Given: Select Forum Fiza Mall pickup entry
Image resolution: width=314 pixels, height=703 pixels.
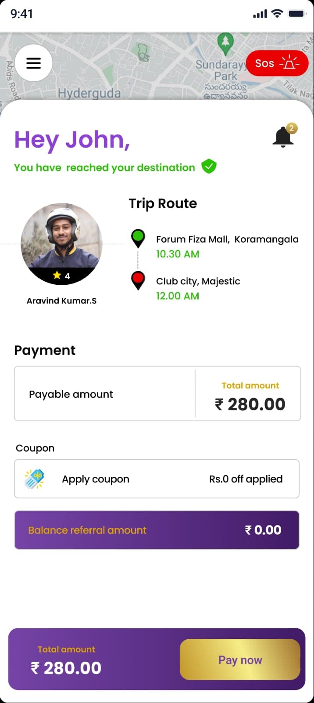Looking at the screenshot, I should click(227, 239).
